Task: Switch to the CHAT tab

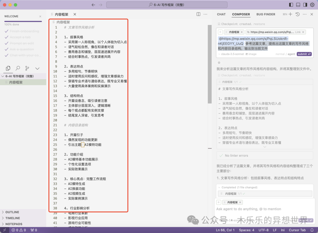Action: [x=221, y=14]
